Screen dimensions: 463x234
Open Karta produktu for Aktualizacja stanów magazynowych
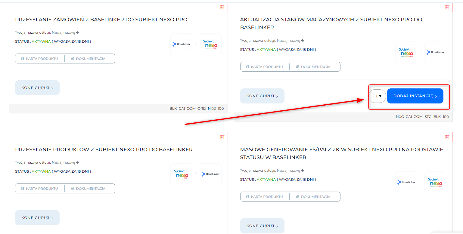(x=265, y=67)
